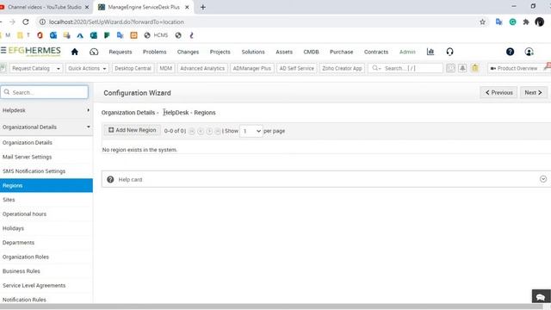Expand the Helpdesk sidebar section

pos(46,110)
